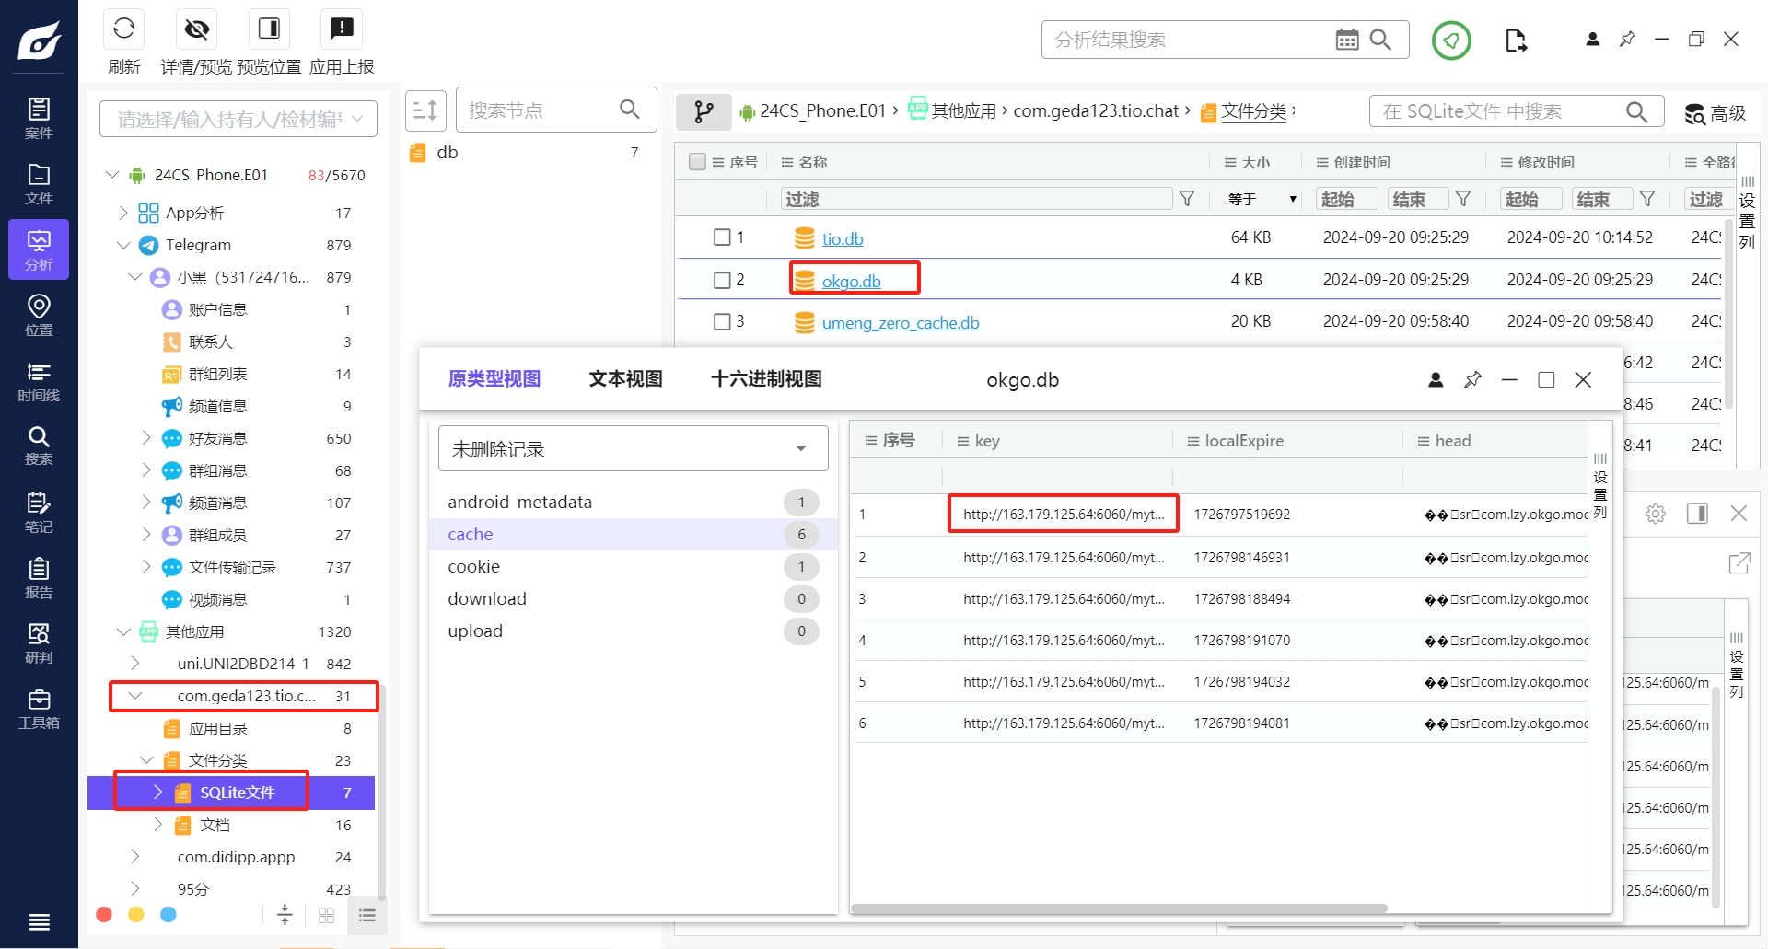Open the 时间线 timeline sidebar icon

pyautogui.click(x=39, y=381)
